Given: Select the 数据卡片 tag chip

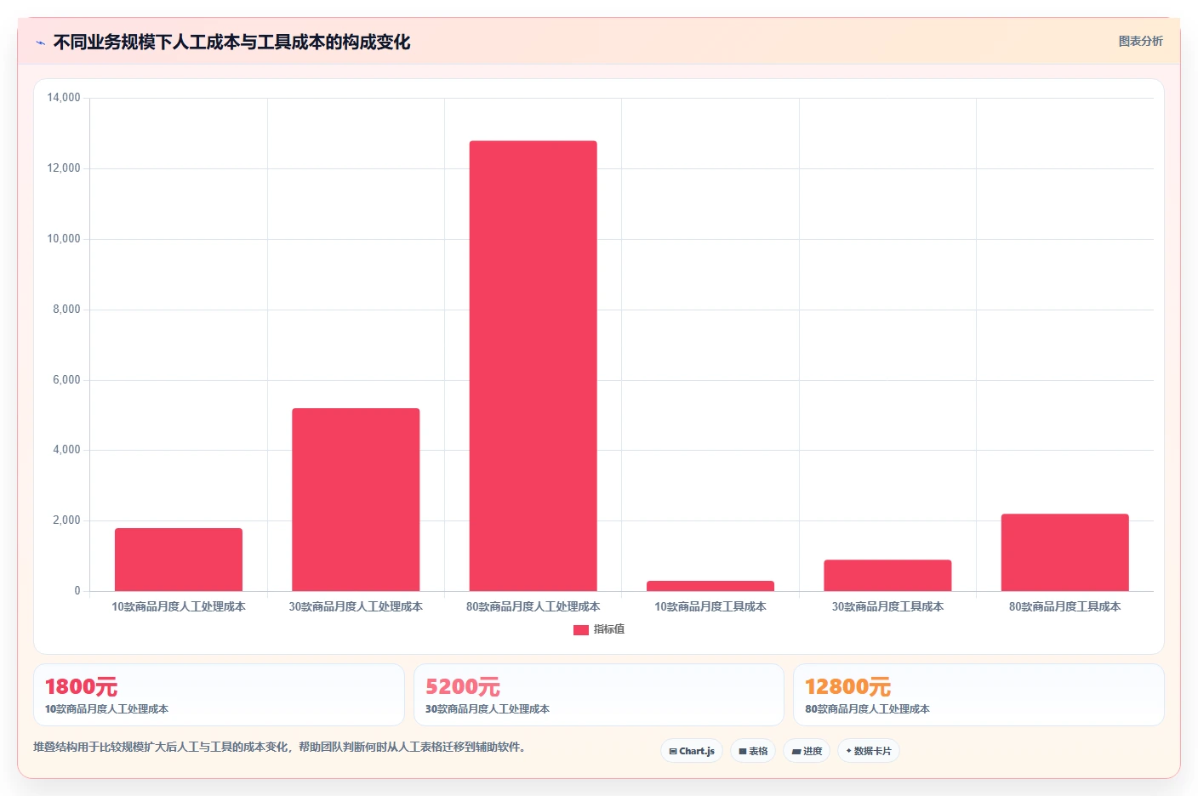Looking at the screenshot, I should pos(869,751).
